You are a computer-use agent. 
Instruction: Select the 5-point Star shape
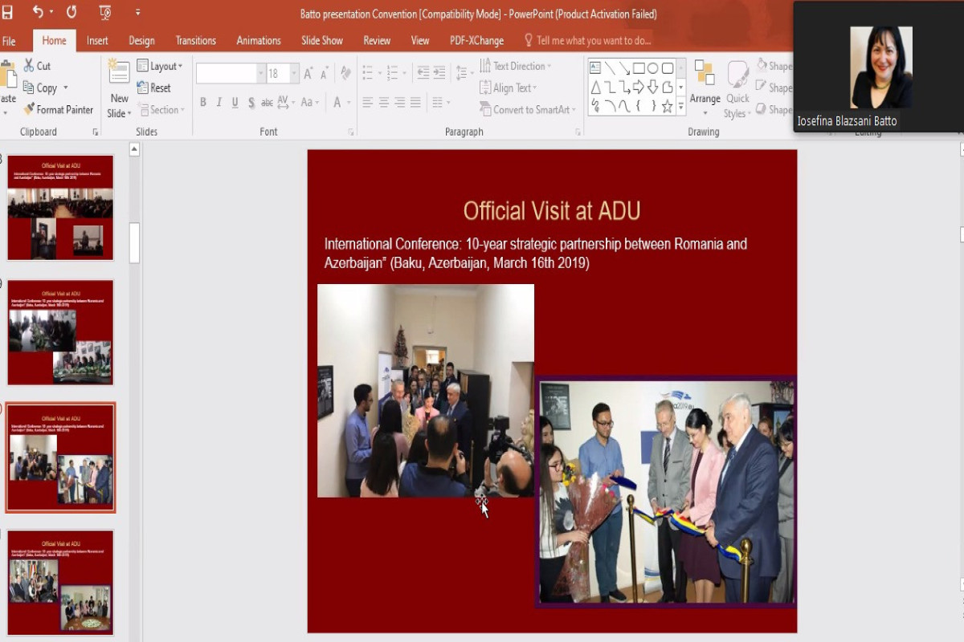click(x=667, y=106)
